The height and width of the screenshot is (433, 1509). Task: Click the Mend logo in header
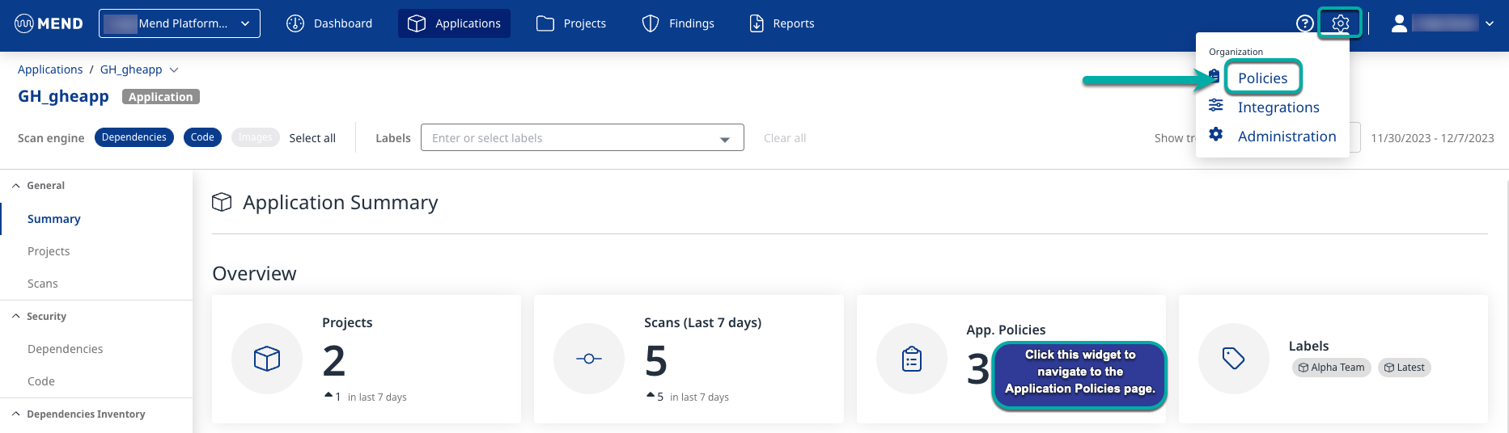point(49,23)
